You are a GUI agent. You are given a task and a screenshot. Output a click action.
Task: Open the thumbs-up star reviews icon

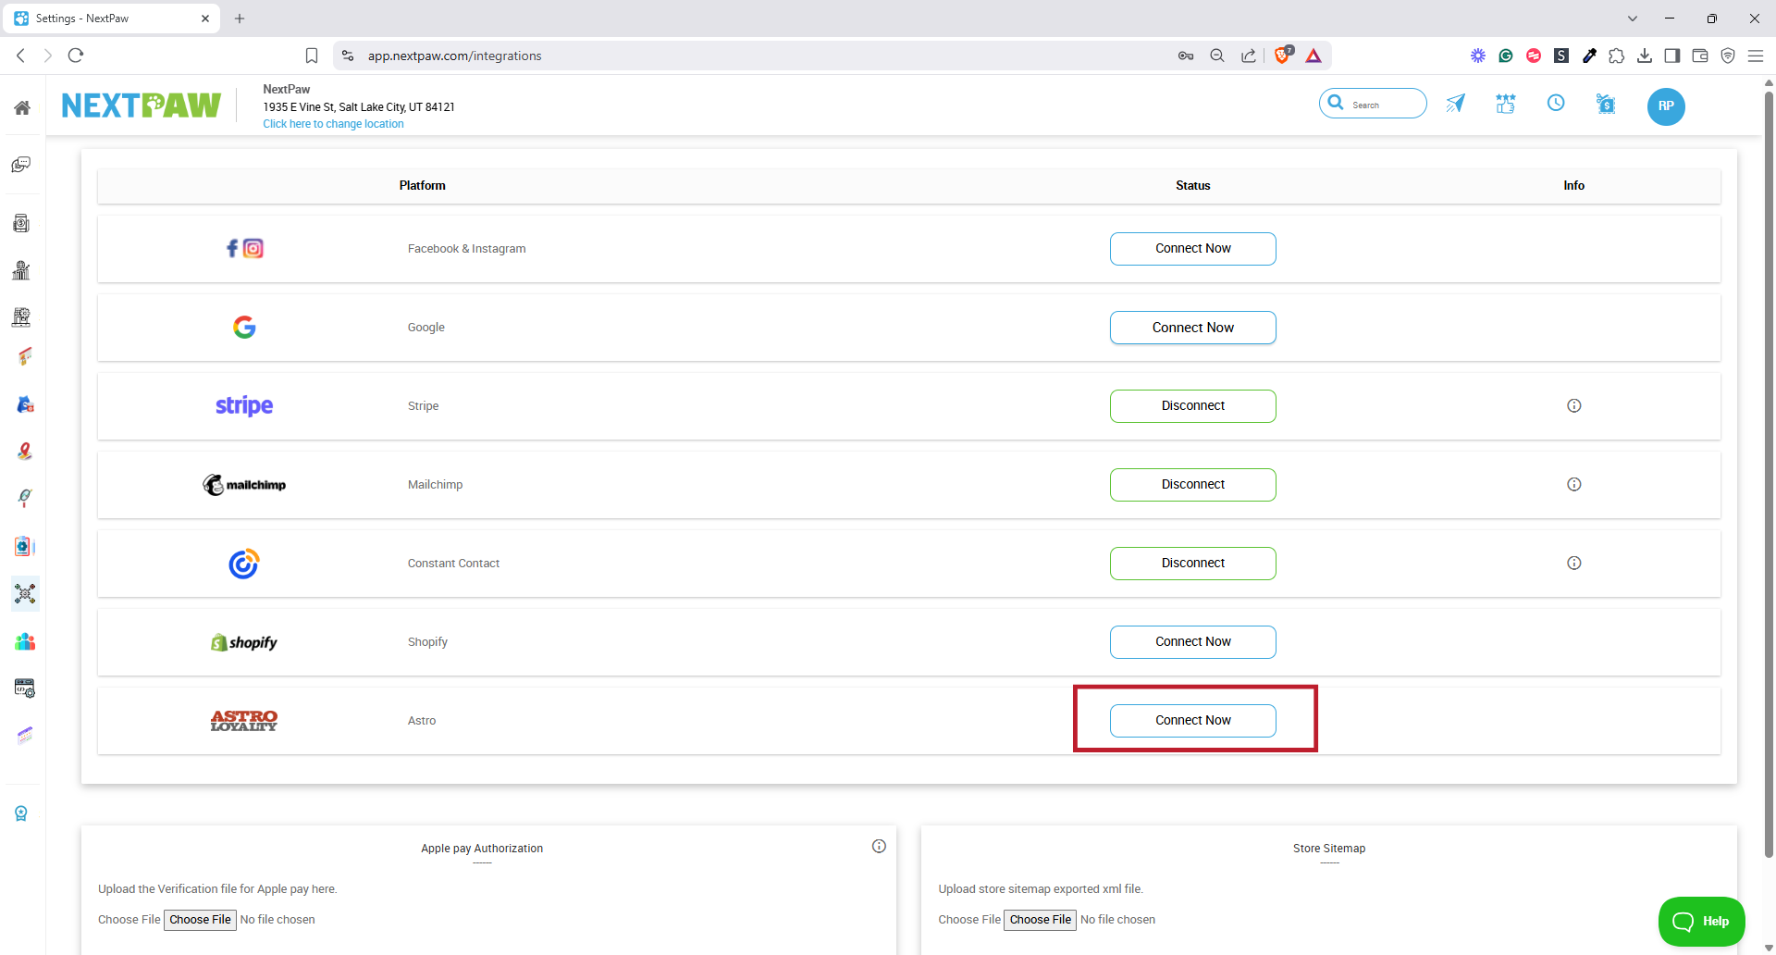click(1506, 104)
